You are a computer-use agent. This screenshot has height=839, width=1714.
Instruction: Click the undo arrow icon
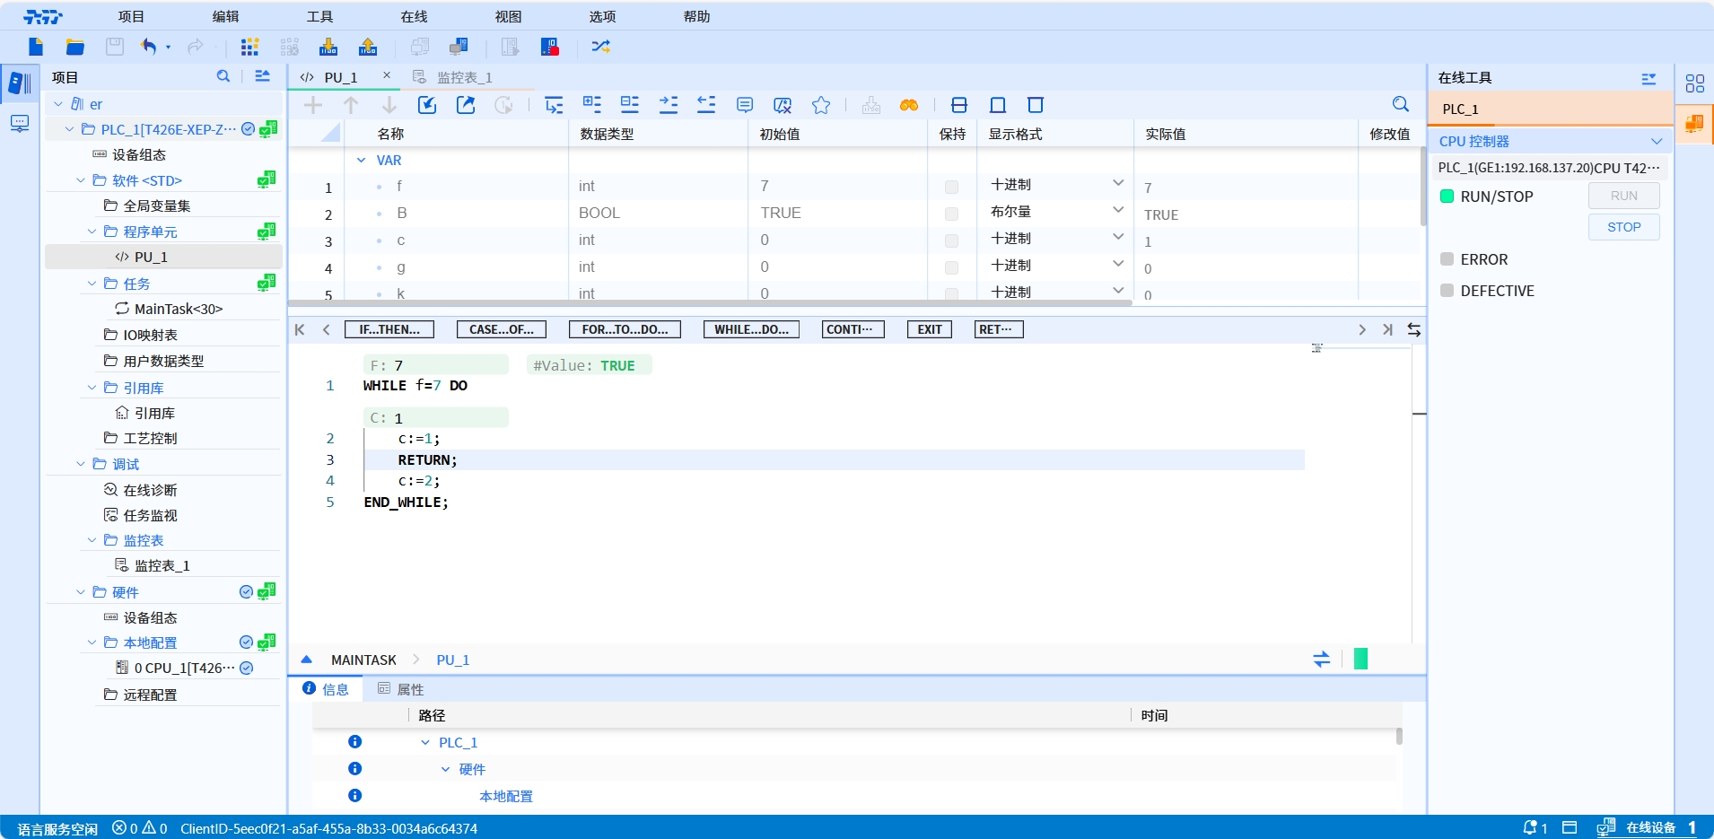point(148,47)
